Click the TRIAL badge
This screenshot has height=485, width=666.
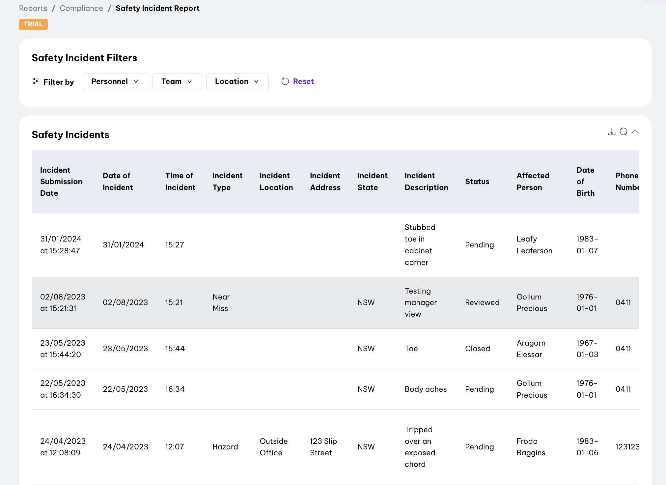point(33,24)
